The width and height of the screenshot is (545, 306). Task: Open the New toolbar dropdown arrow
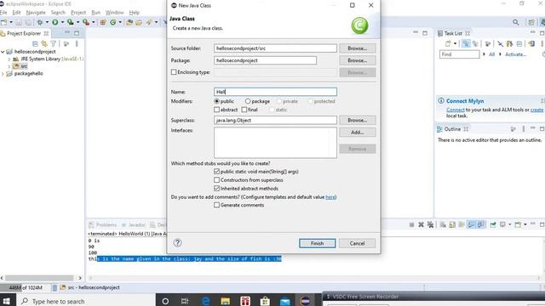tap(11, 22)
